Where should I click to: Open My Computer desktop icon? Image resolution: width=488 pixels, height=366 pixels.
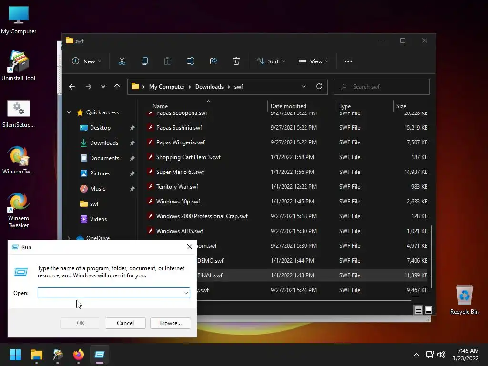point(19,20)
